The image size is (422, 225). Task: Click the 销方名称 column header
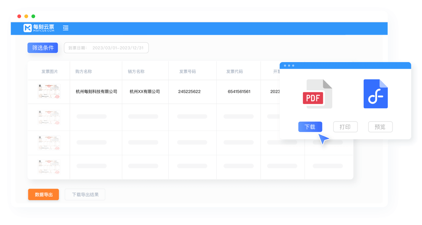point(136,72)
